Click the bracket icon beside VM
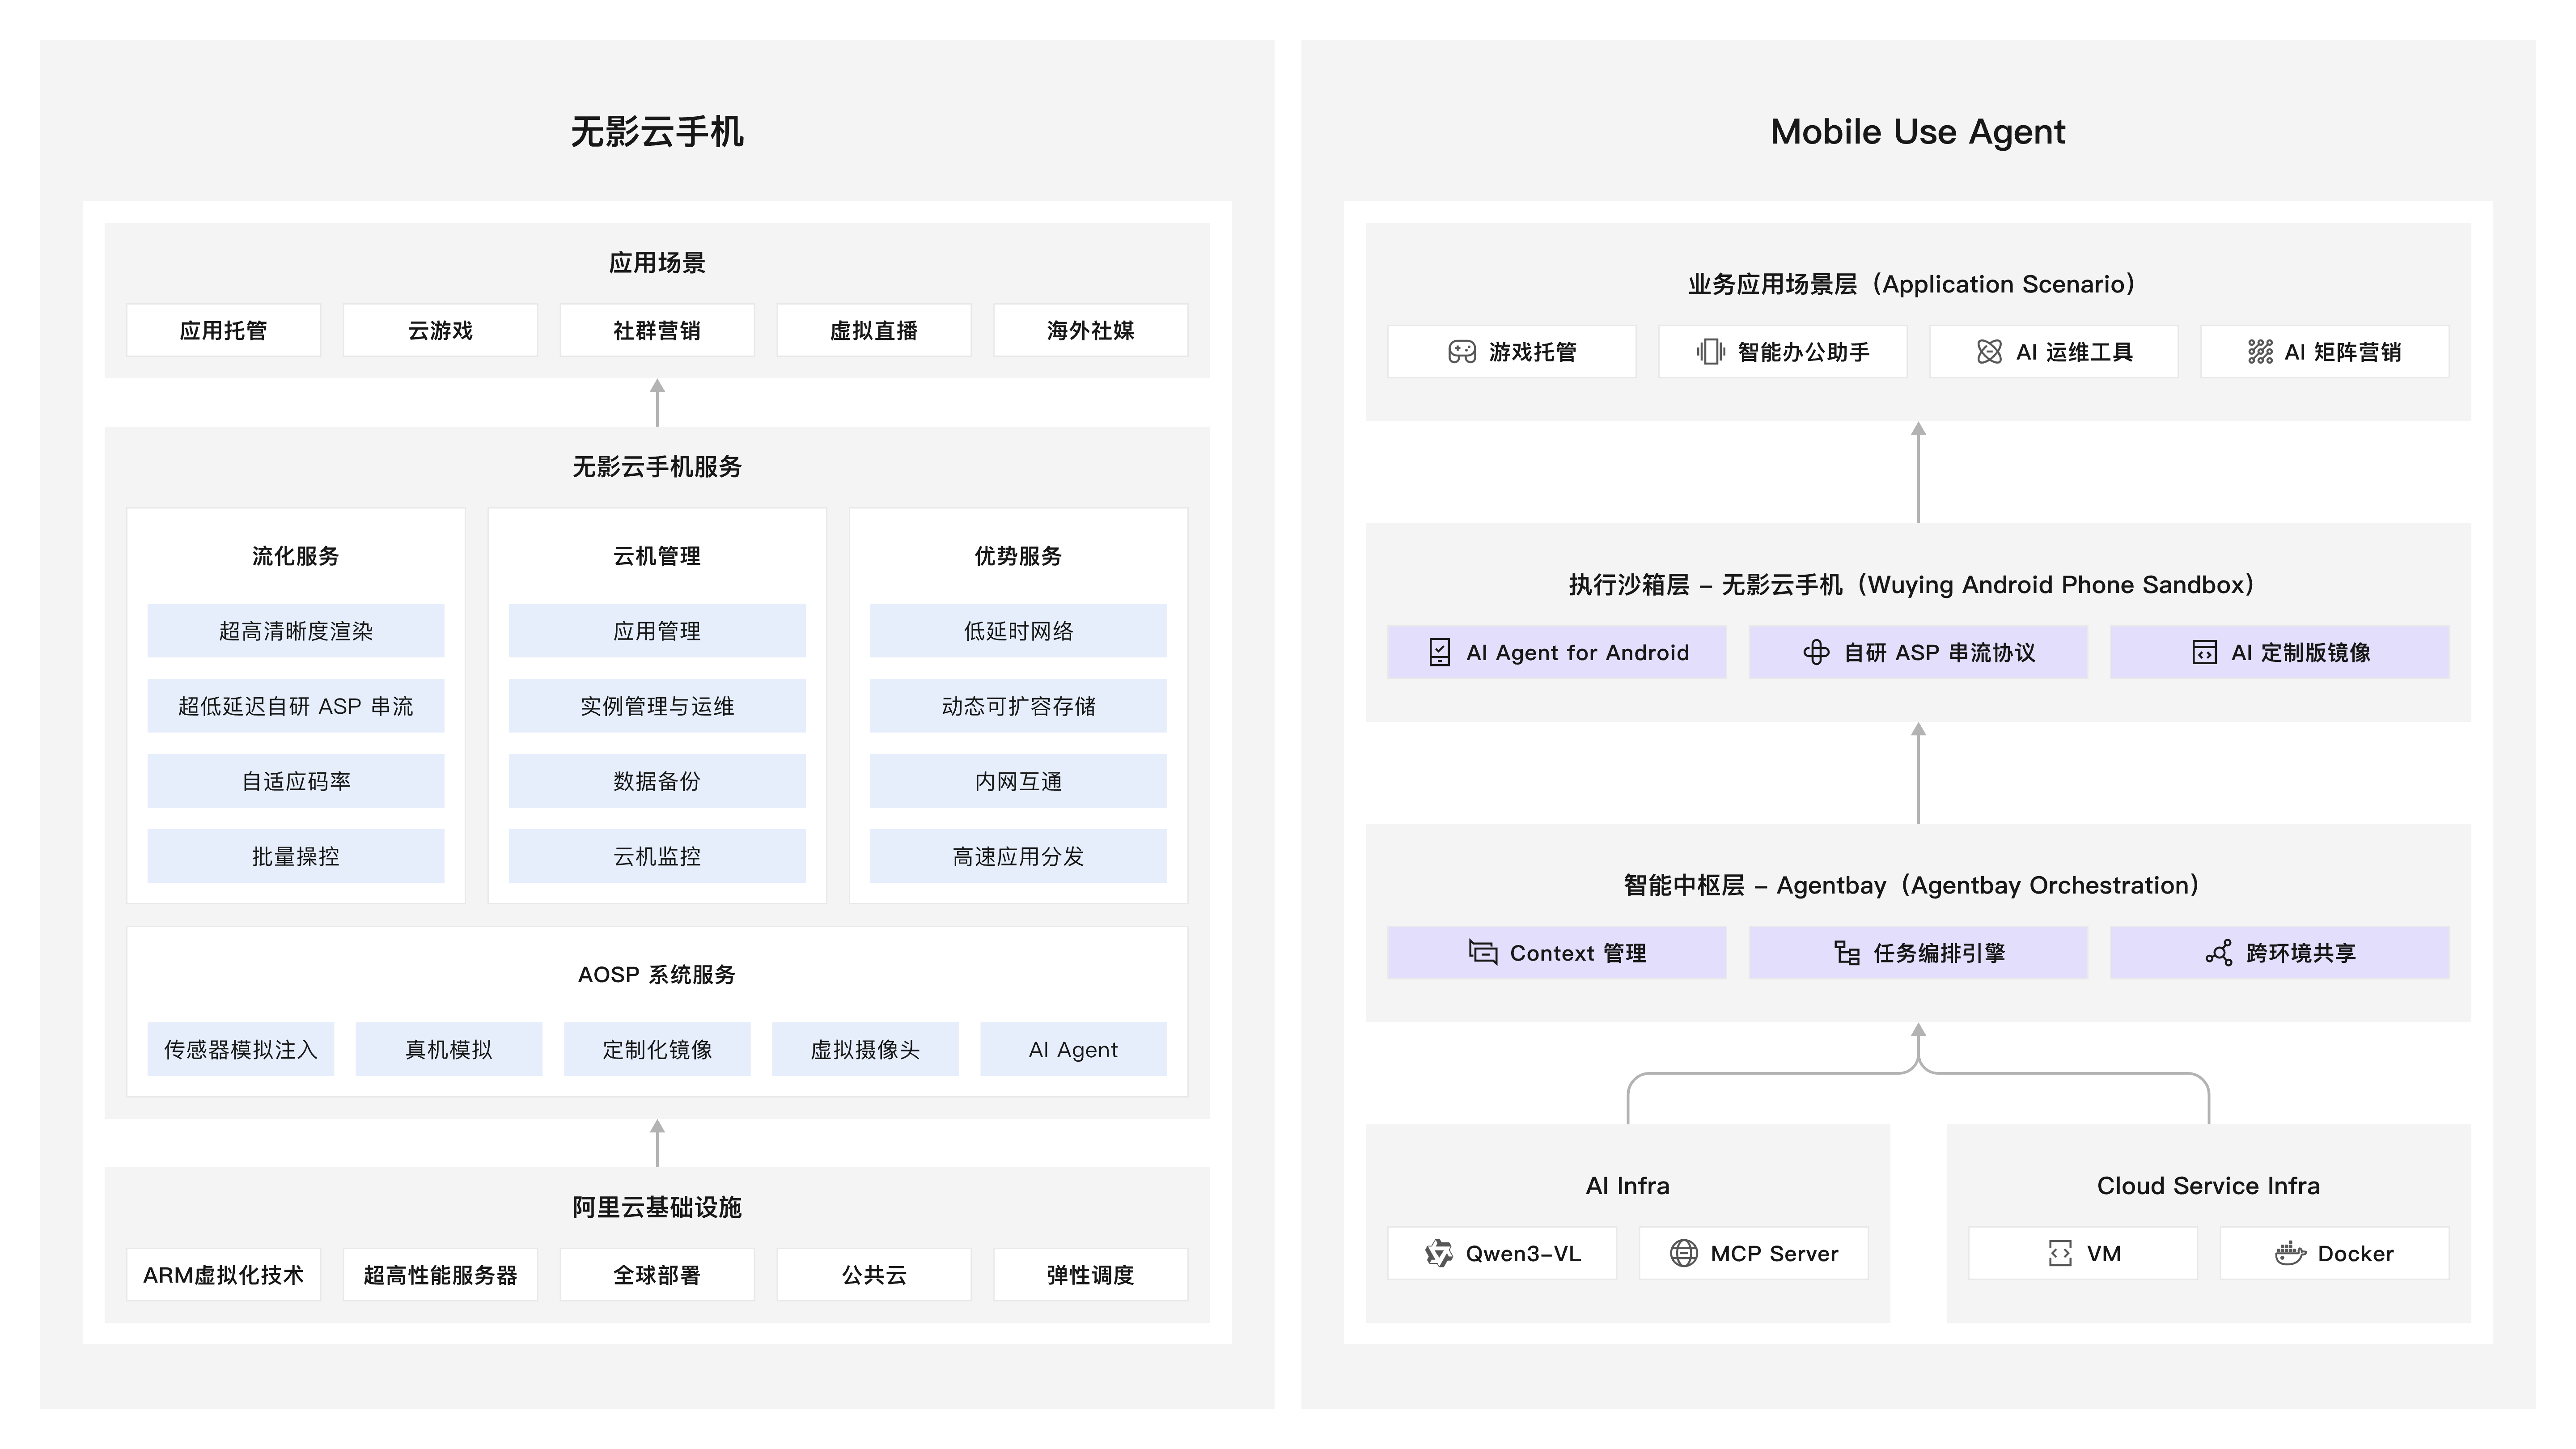This screenshot has width=2576, height=1449. [2060, 1254]
